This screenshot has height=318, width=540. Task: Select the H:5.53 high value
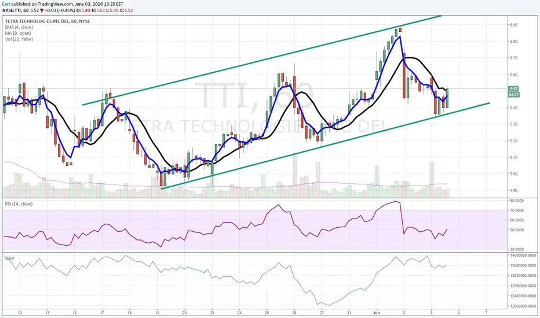(x=98, y=10)
